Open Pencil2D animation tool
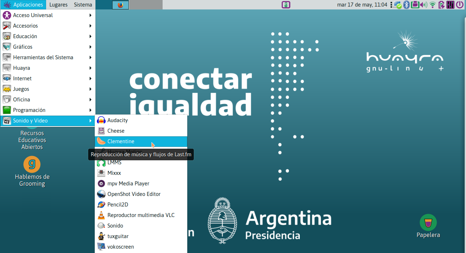466x253 pixels. (x=118, y=204)
